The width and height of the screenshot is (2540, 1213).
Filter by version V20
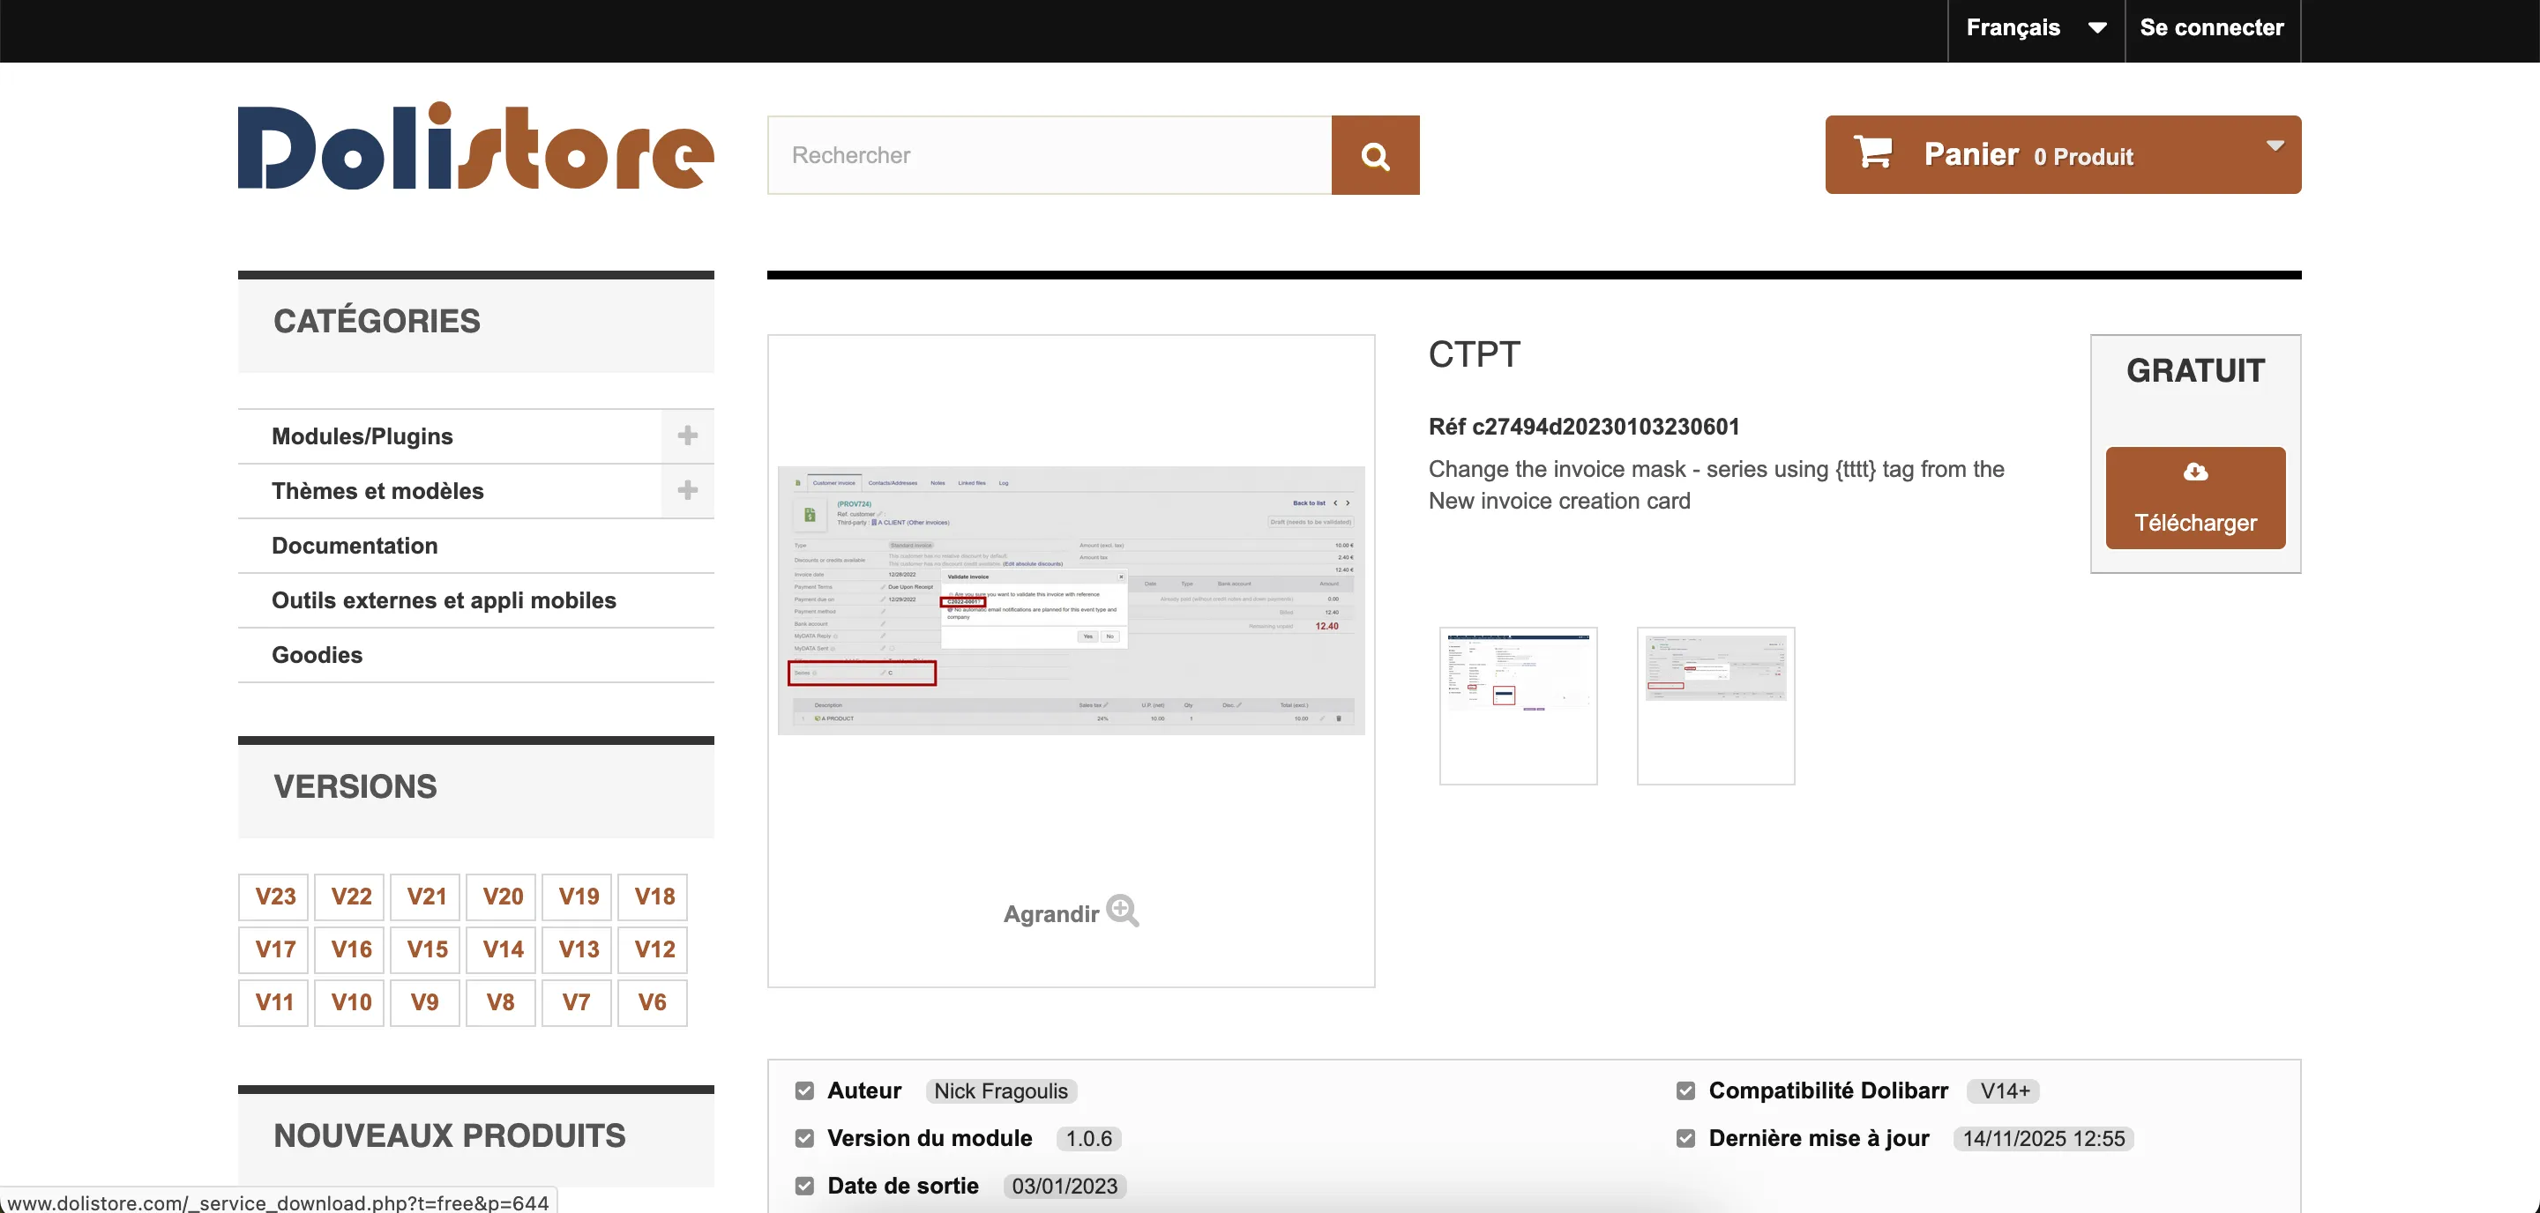[x=502, y=897]
